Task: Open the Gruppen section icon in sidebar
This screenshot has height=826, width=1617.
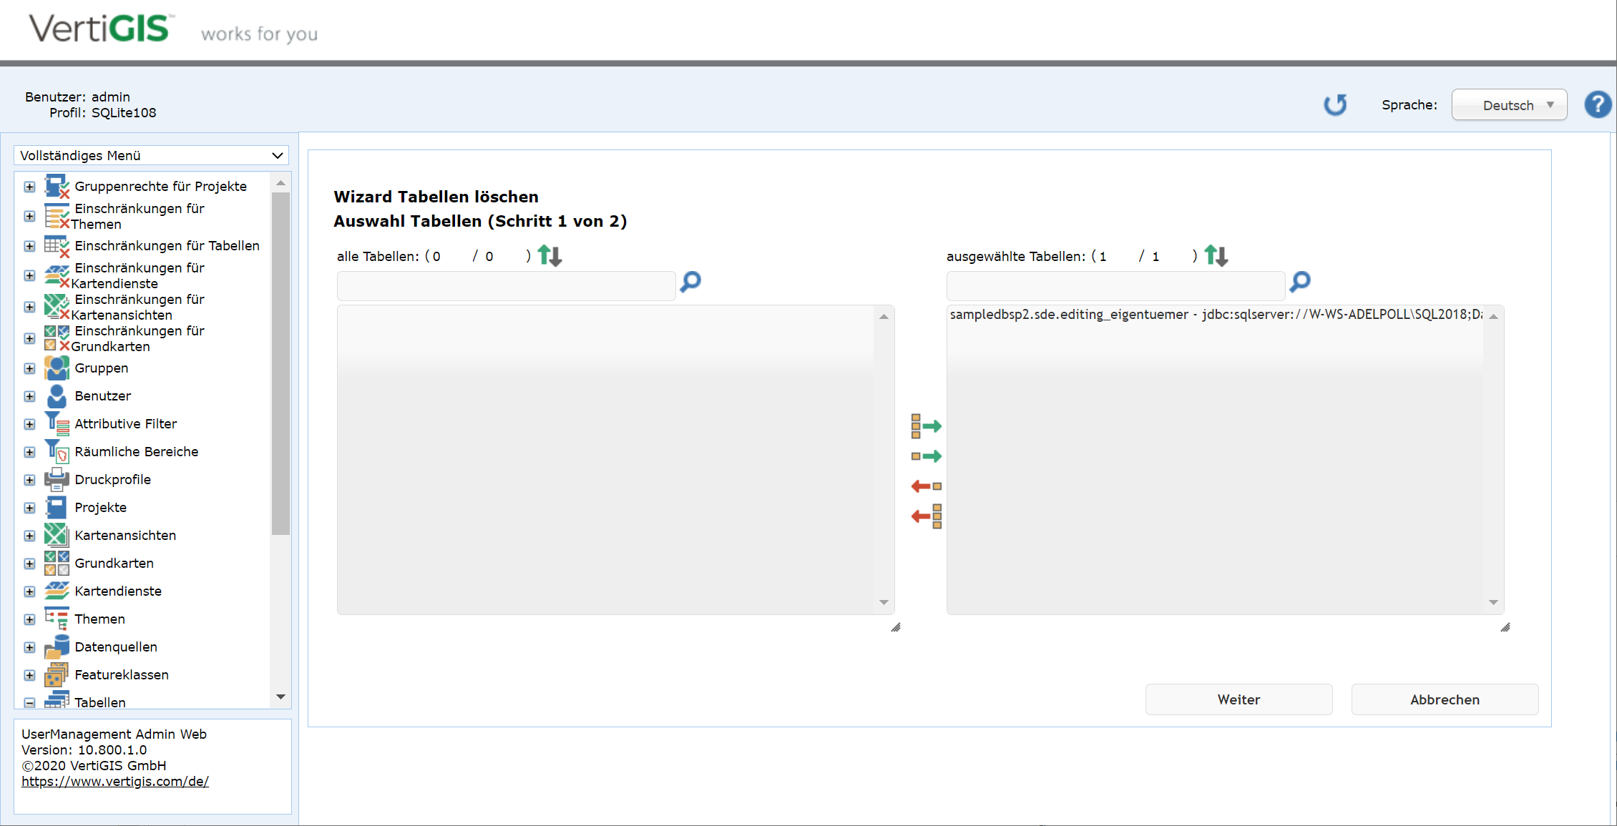Action: click(57, 368)
